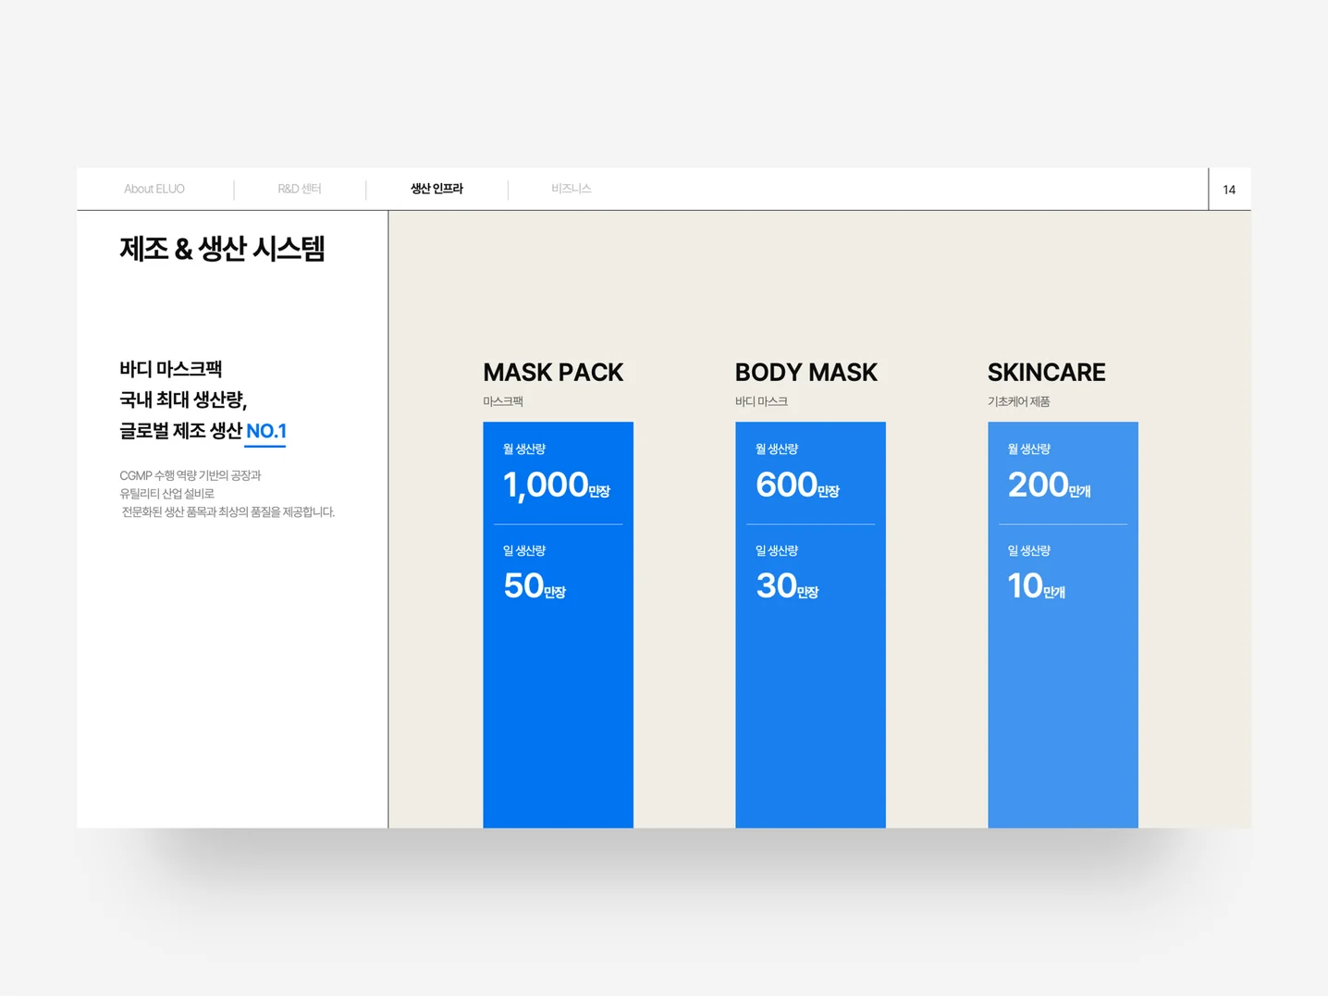Click the 50만장 daily value
Screen dimensions: 1328x996
click(535, 586)
